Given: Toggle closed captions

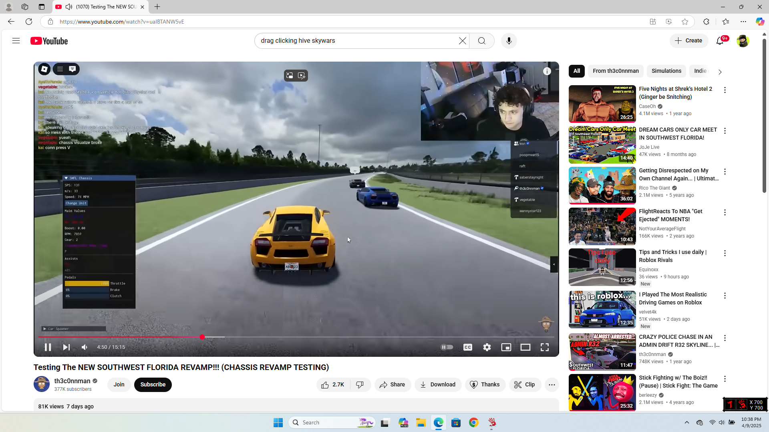Looking at the screenshot, I should [x=468, y=347].
